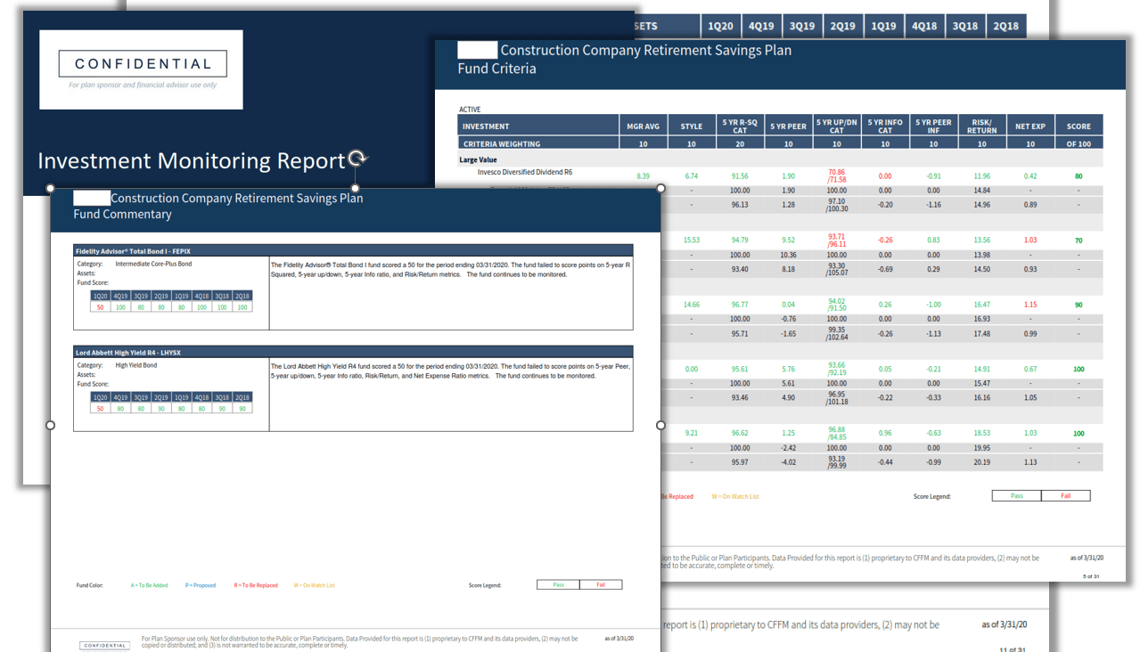Click the rotate handle beside the report title
This screenshot has height=652, width=1148.
[357, 159]
